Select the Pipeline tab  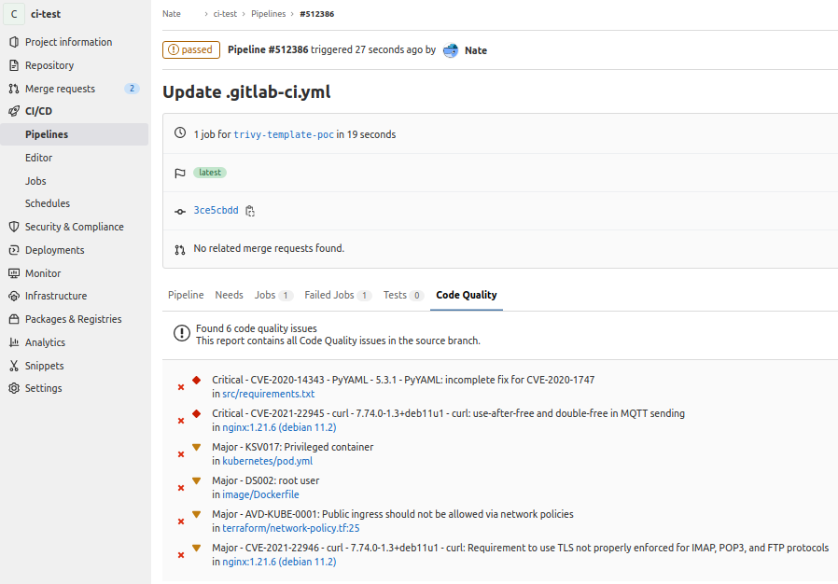coord(186,295)
